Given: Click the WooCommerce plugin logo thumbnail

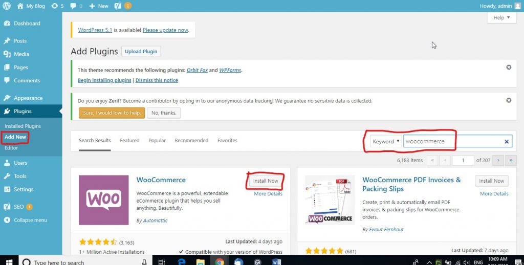Looking at the screenshot, I should point(103,200).
